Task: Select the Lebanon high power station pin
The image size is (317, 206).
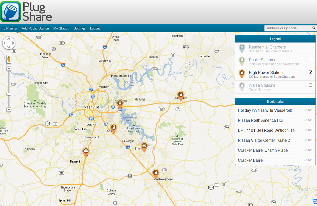Action: (181, 95)
